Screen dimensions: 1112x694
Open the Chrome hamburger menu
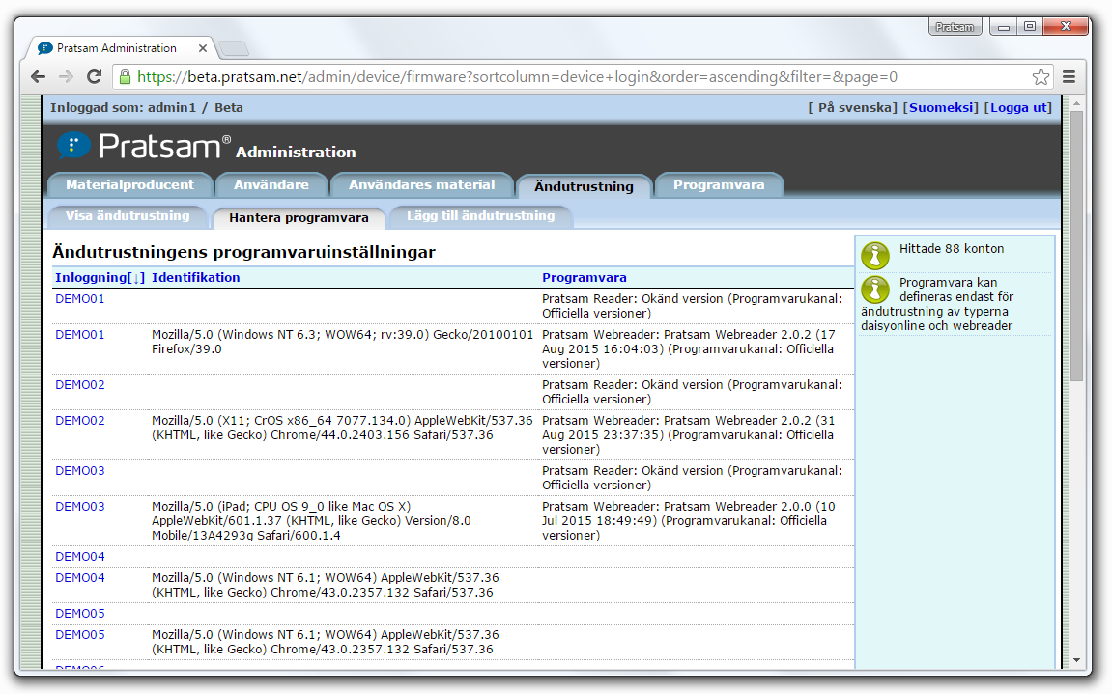pyautogui.click(x=1069, y=75)
